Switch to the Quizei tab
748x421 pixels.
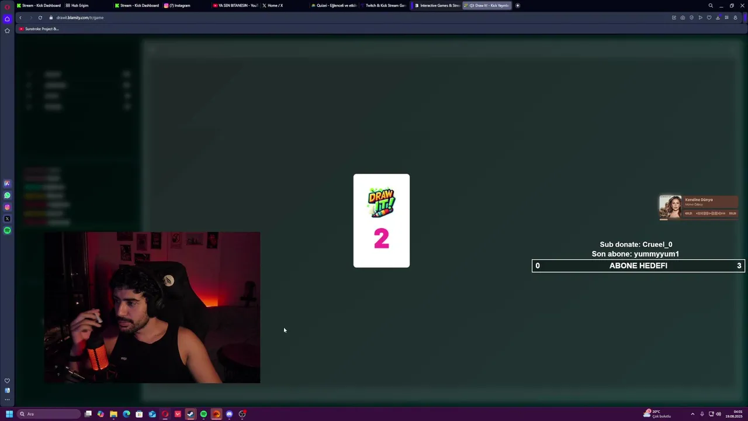pyautogui.click(x=334, y=5)
